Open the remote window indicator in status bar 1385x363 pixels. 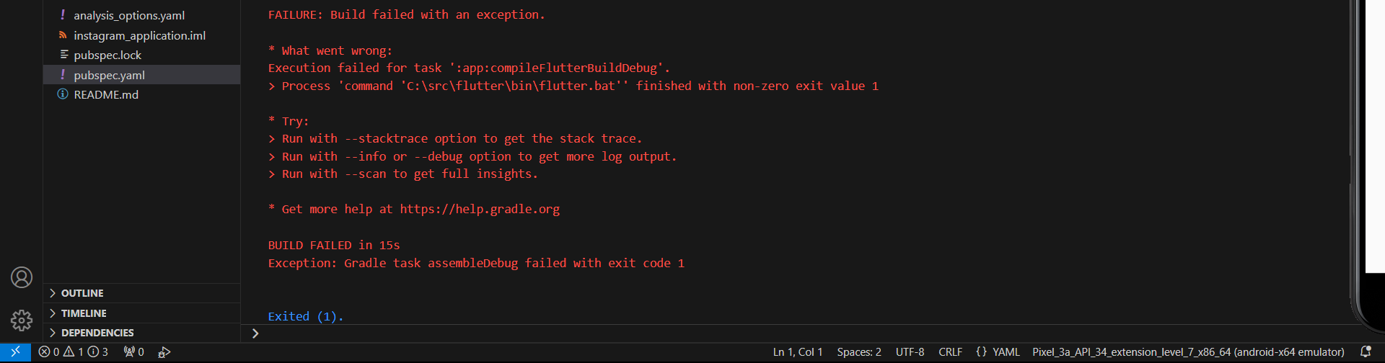[x=15, y=352]
